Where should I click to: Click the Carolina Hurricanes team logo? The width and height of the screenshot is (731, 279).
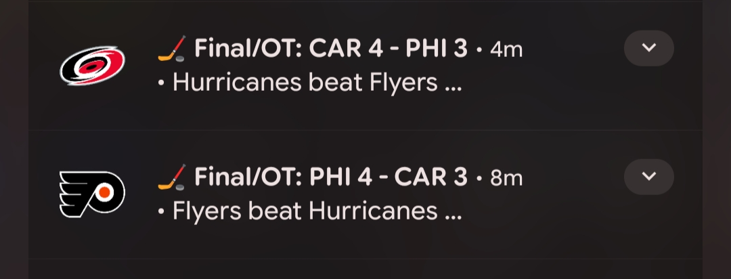tap(92, 66)
